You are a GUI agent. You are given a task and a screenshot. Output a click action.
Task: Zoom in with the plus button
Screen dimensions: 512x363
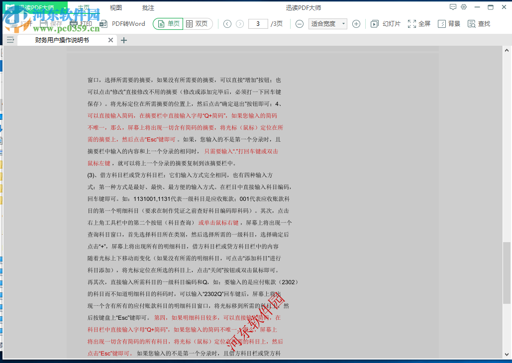coord(357,23)
